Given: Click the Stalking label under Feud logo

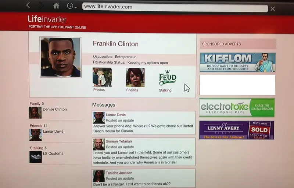Looking at the screenshot, I should coord(165,91).
